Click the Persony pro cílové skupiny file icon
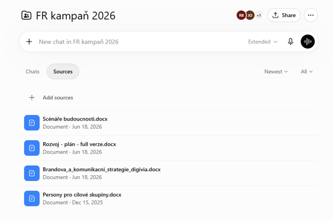This screenshot has width=333, height=221. coord(32,198)
